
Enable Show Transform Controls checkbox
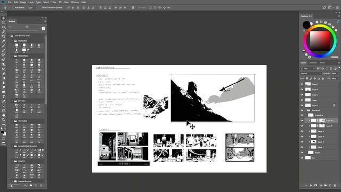(40, 7)
